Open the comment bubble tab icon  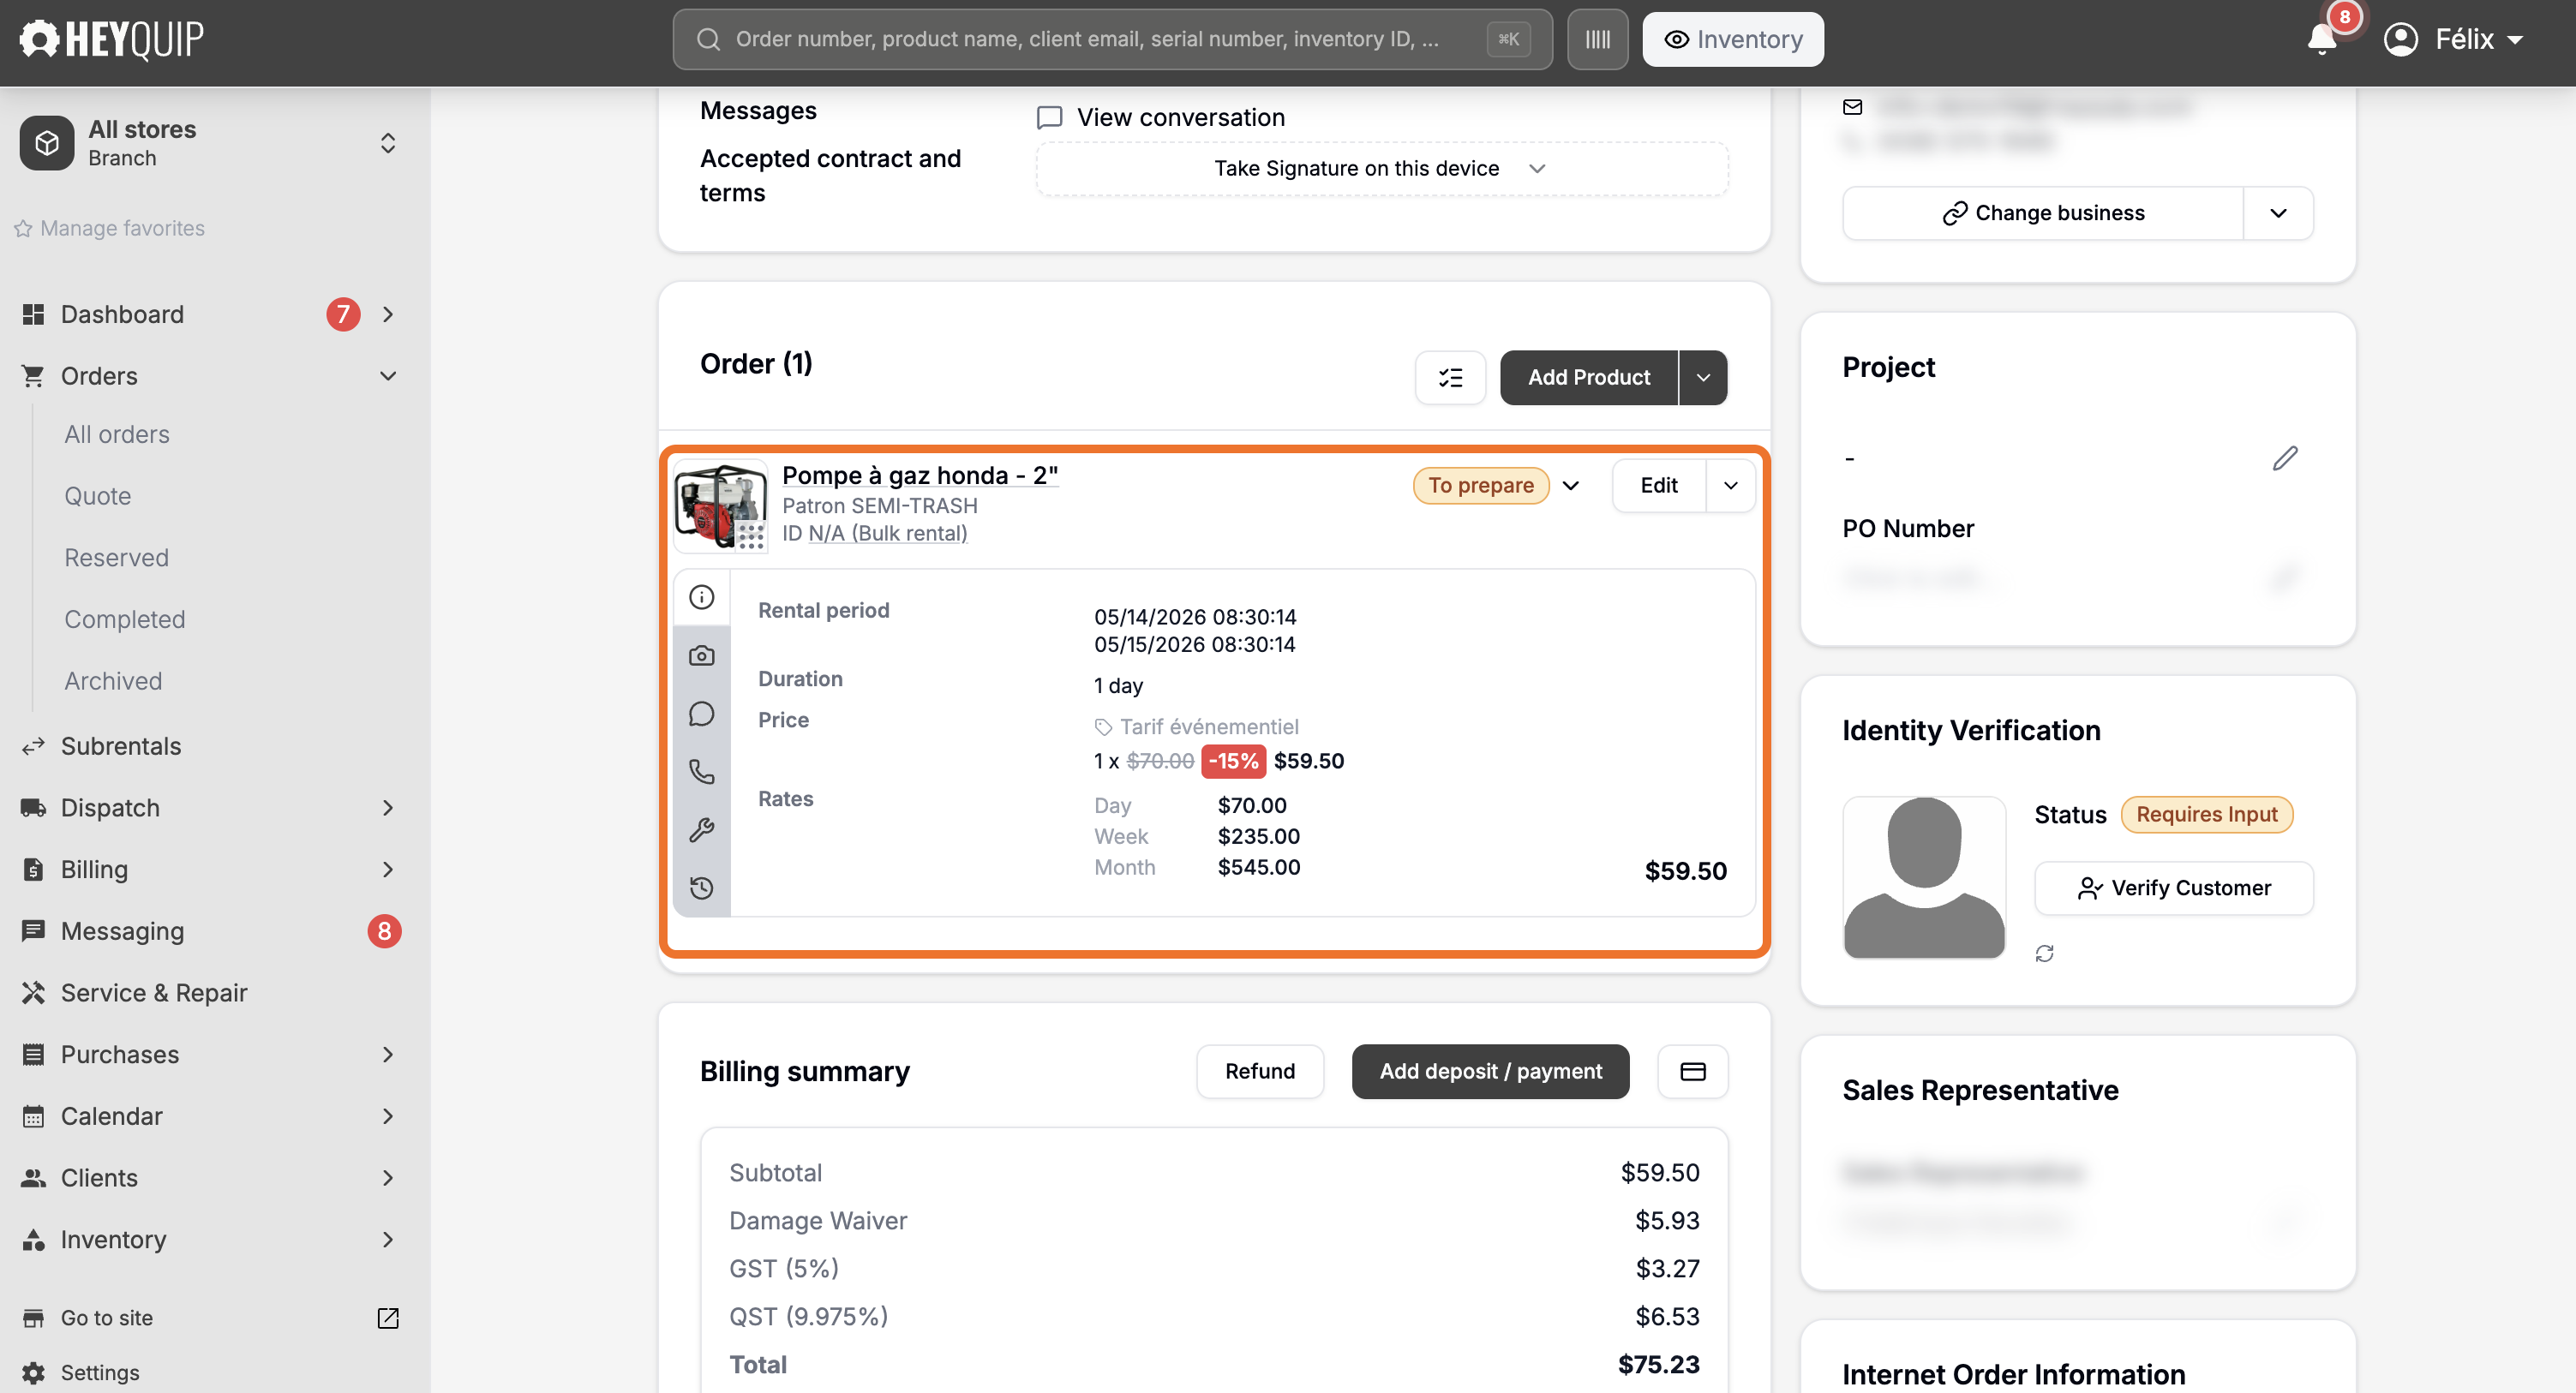pos(702,714)
